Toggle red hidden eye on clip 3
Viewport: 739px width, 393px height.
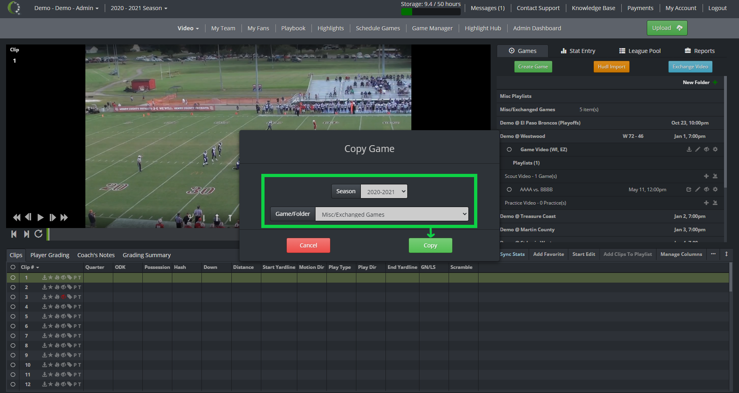click(x=63, y=297)
